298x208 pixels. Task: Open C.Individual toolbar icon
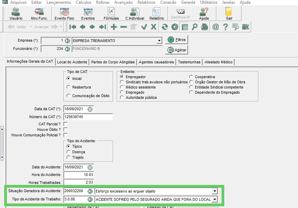(135, 14)
